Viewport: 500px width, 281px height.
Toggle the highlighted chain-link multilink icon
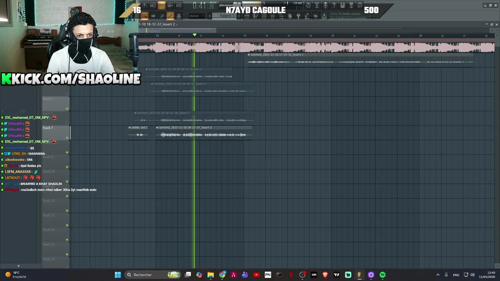tap(170, 16)
